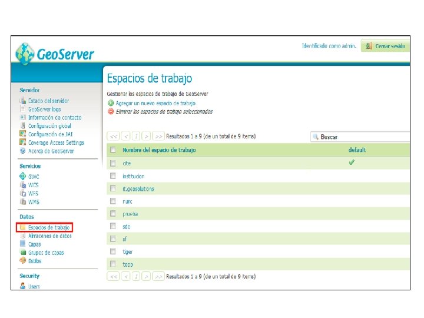This screenshot has height=318, width=424.
Task: Click the Cerrar sesión button
Action: pyautogui.click(x=385, y=46)
